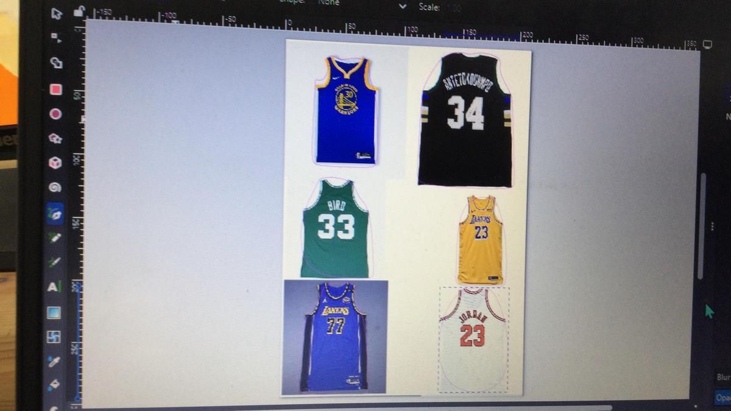Image resolution: width=731 pixels, height=411 pixels.
Task: Choose the Rectangle tool
Action: pyautogui.click(x=56, y=90)
